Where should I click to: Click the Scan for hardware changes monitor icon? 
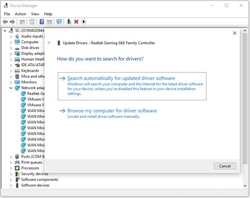(59, 22)
